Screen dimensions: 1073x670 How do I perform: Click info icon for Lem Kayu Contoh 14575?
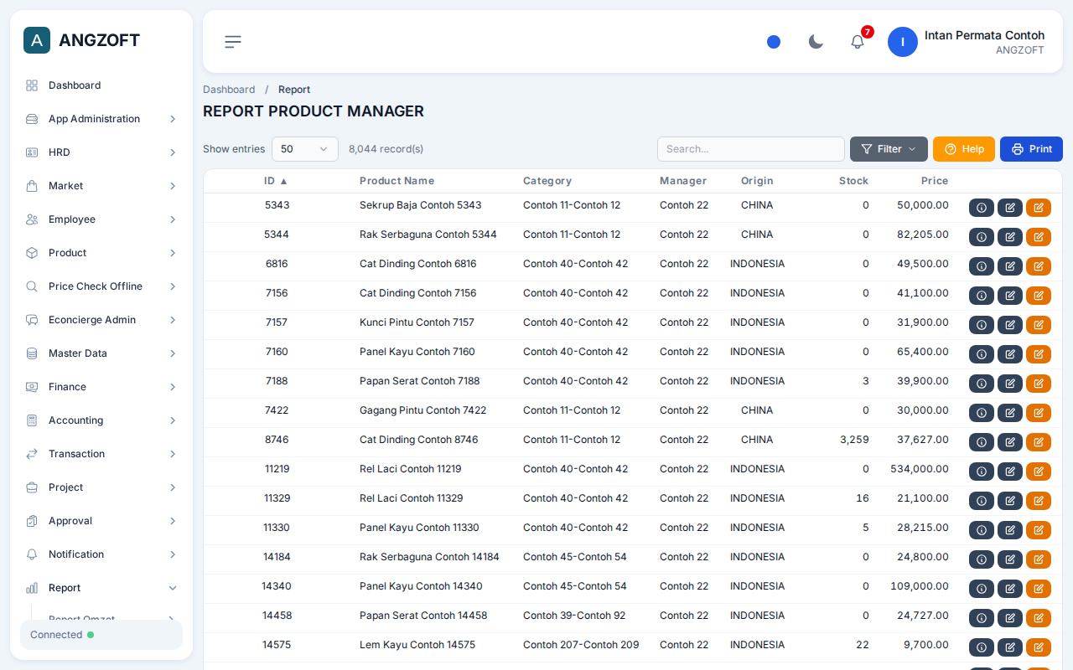982,647
